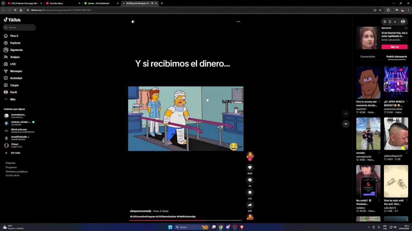
Task: Seek on the video progress bar
Action: (186, 220)
